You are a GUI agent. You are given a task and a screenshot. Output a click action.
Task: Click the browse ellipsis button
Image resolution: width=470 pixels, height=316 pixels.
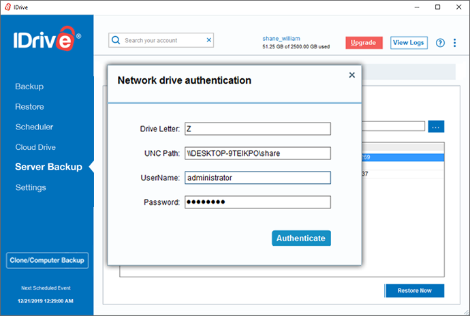[x=436, y=127]
